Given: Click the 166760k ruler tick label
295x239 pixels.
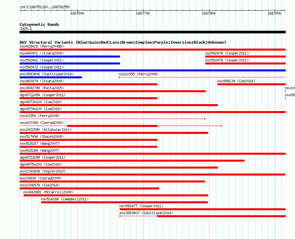Looking at the screenshot, I should (x=77, y=13).
